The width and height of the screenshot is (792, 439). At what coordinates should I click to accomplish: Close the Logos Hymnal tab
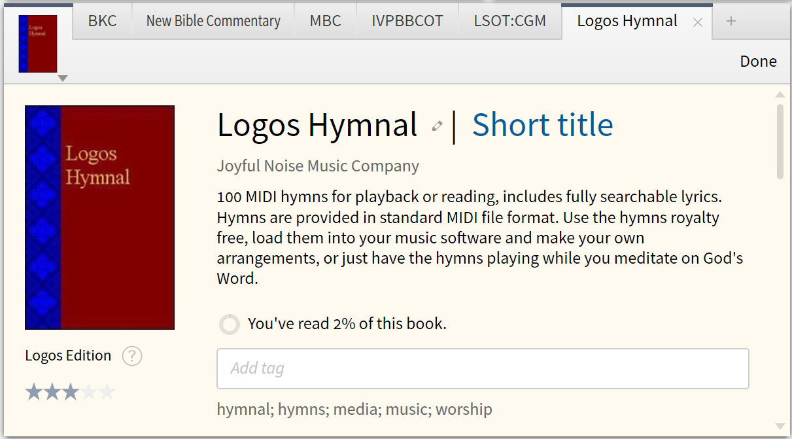[x=698, y=22]
